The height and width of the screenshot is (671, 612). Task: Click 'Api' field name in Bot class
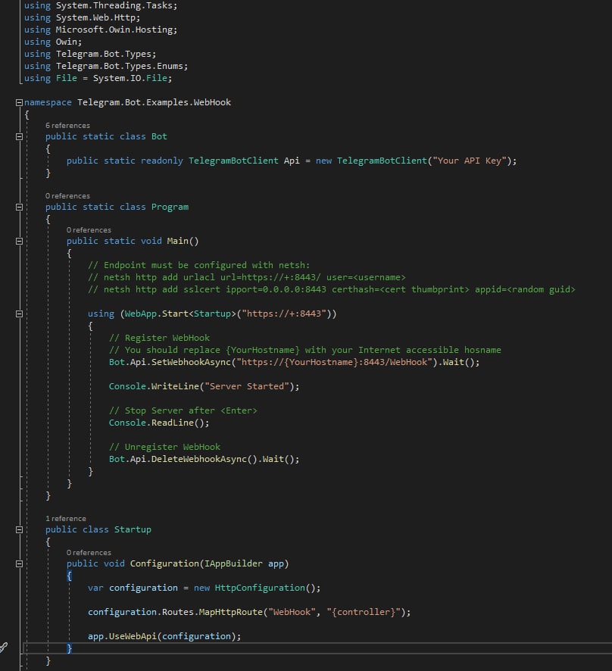coord(292,161)
